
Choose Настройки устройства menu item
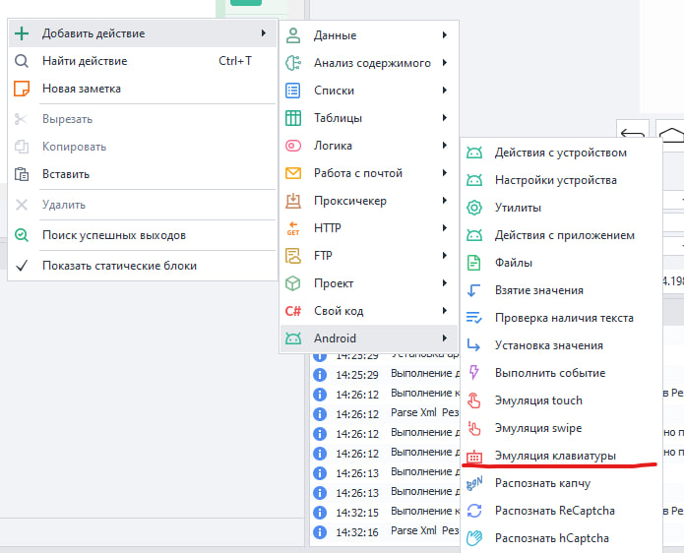point(561,180)
